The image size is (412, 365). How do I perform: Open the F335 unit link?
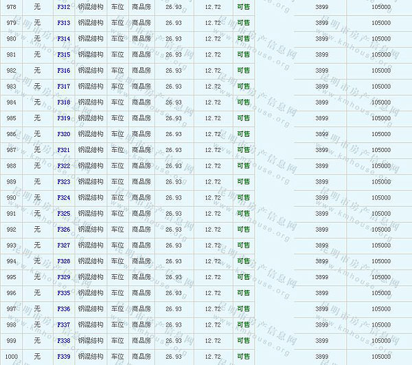click(x=64, y=293)
